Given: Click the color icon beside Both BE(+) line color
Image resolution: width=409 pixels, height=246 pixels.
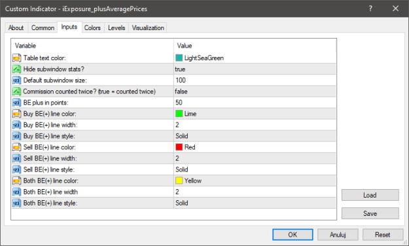Looking at the screenshot, I should click(16, 181).
